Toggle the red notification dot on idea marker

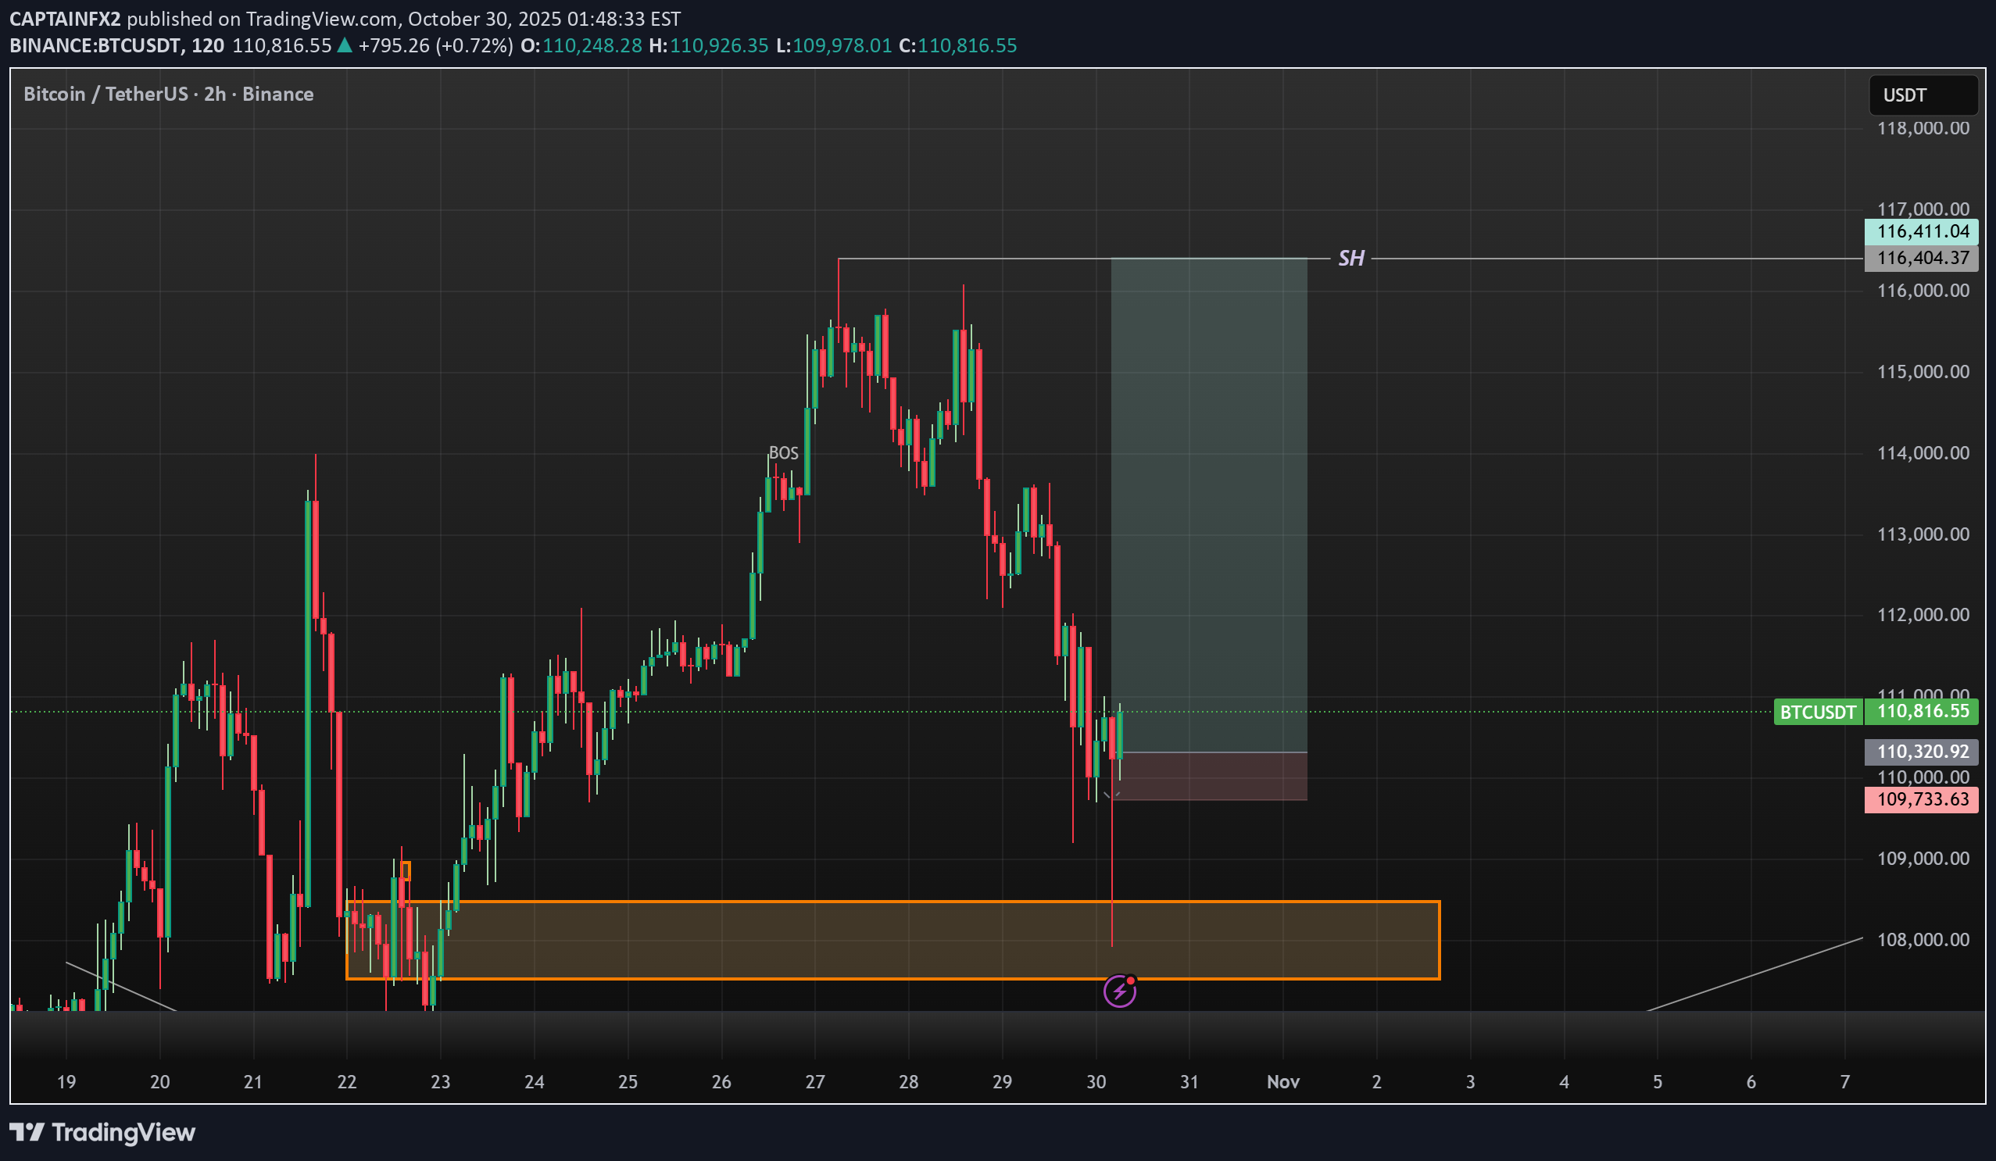[1132, 981]
